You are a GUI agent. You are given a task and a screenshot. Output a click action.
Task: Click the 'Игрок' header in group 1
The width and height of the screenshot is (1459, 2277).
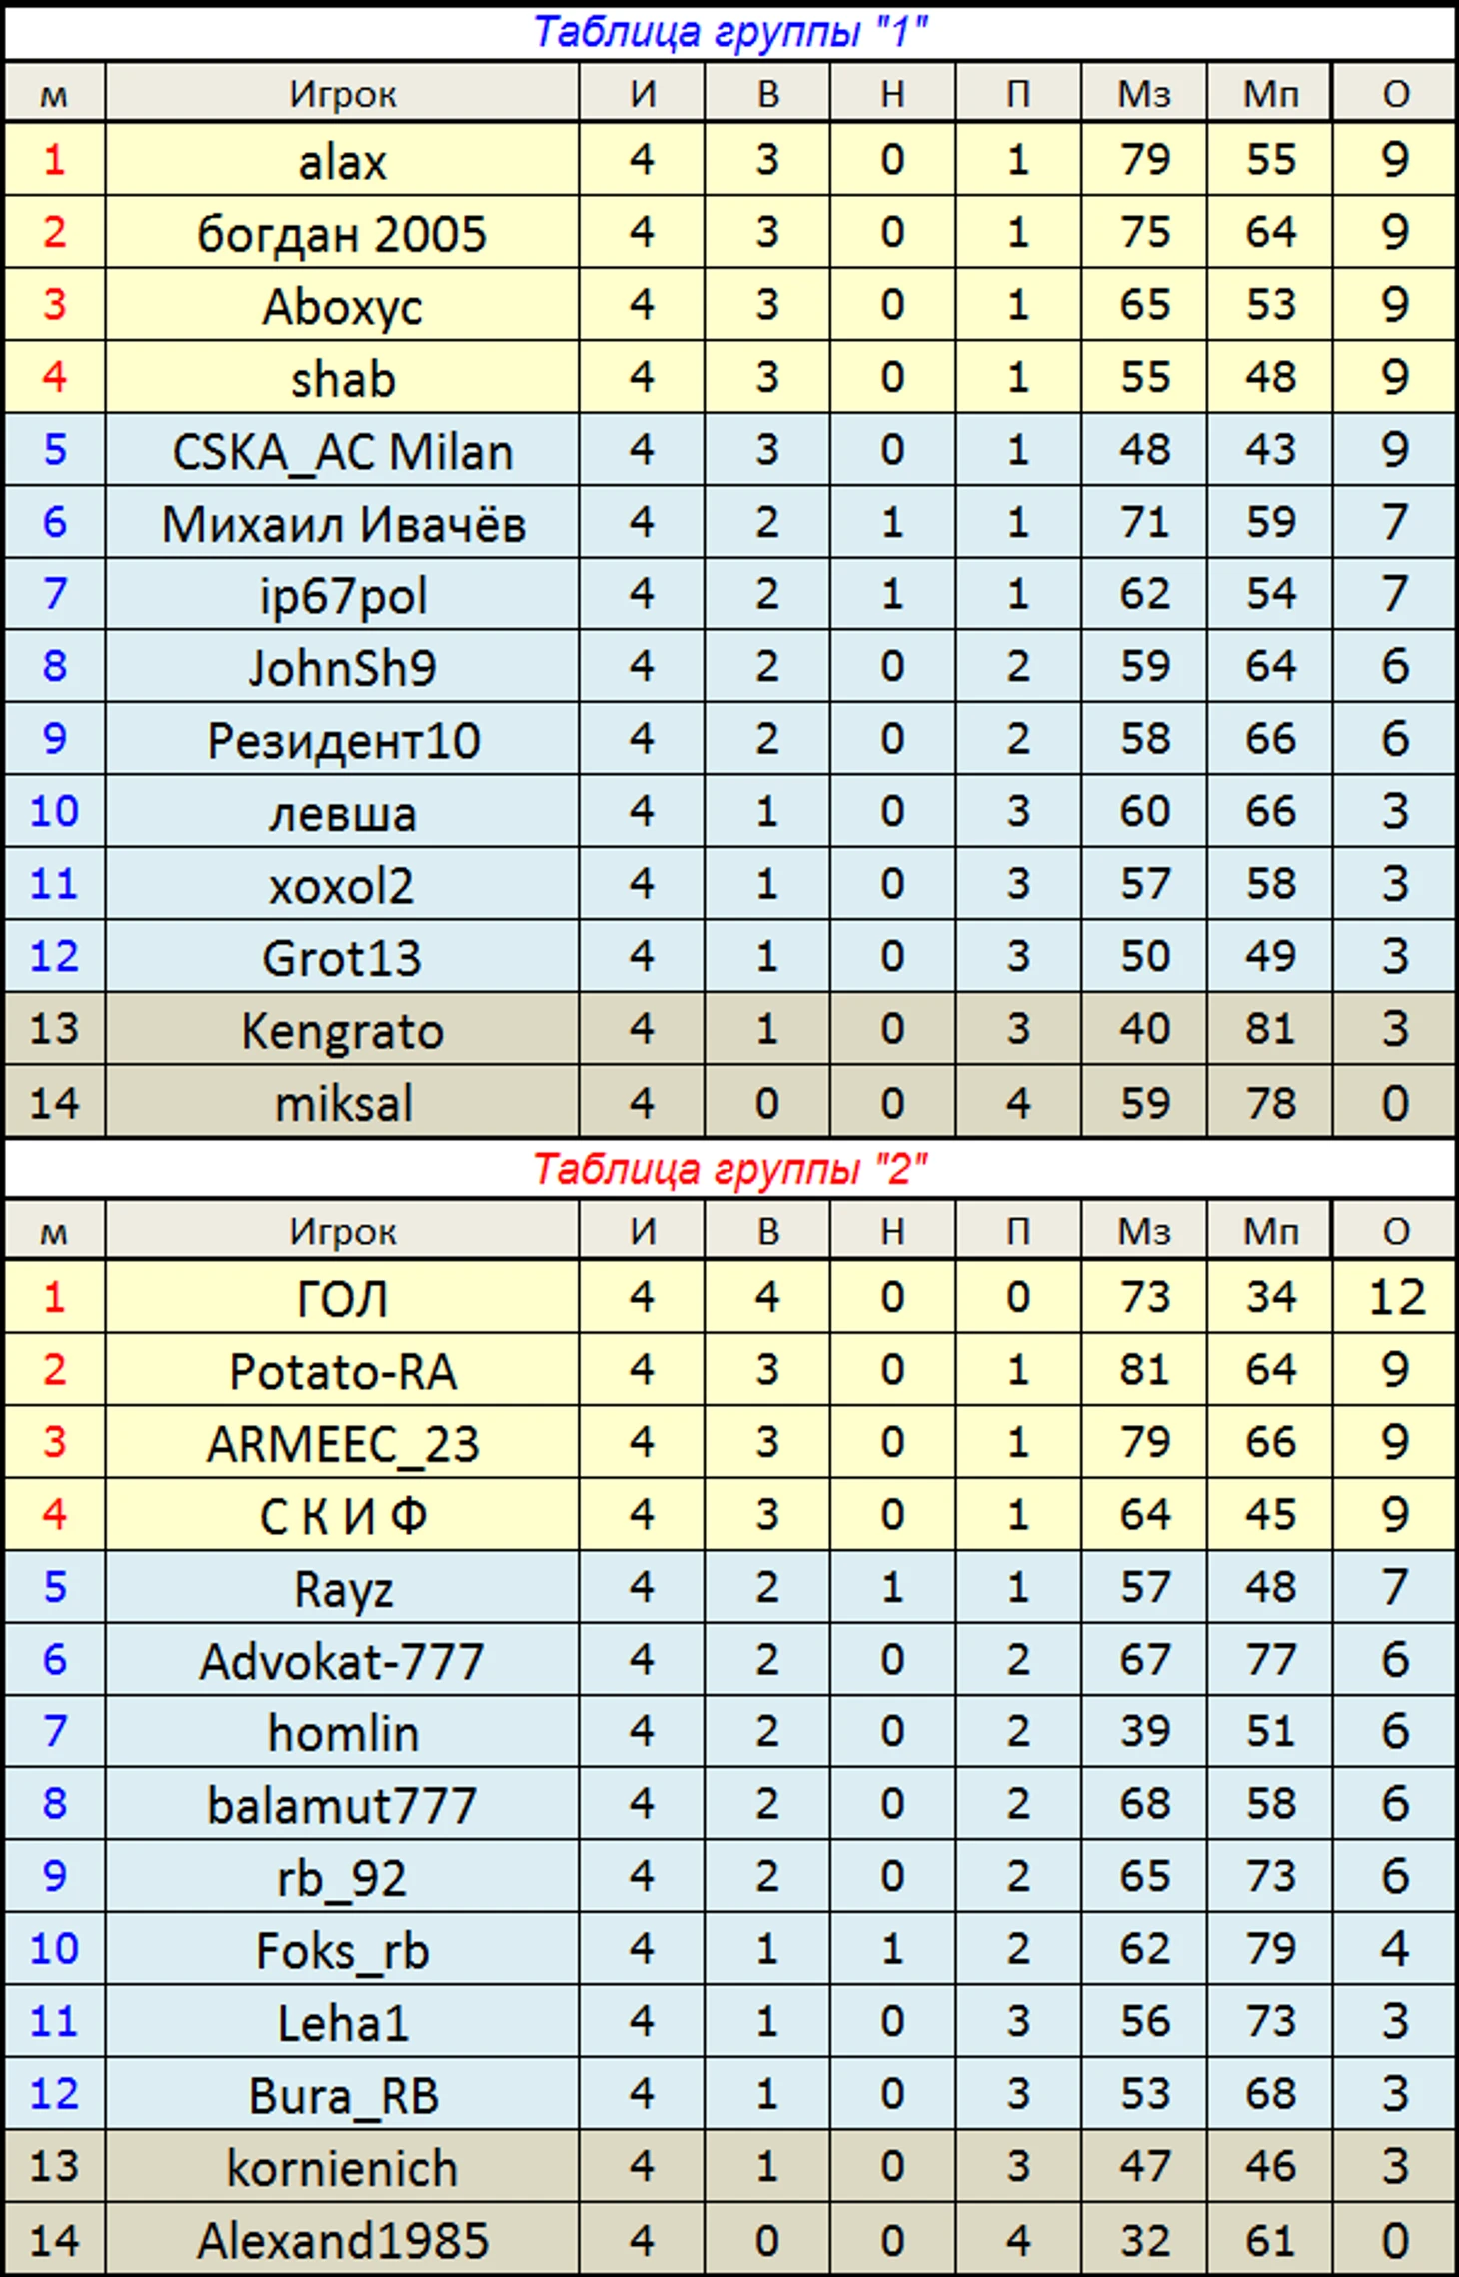pyautogui.click(x=342, y=94)
